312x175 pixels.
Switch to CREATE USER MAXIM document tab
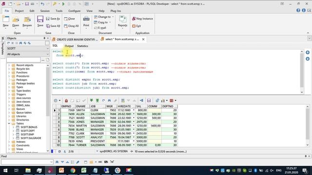pos(75,39)
